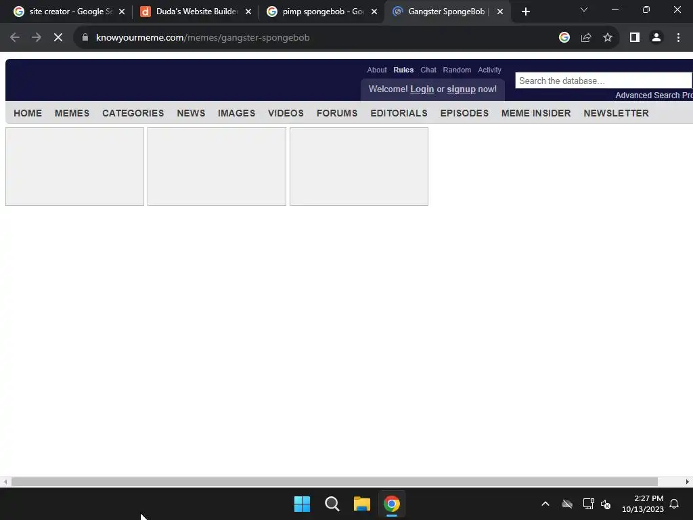693x520 pixels.
Task: Open the MEME INSIDER menu item
Action: point(536,113)
